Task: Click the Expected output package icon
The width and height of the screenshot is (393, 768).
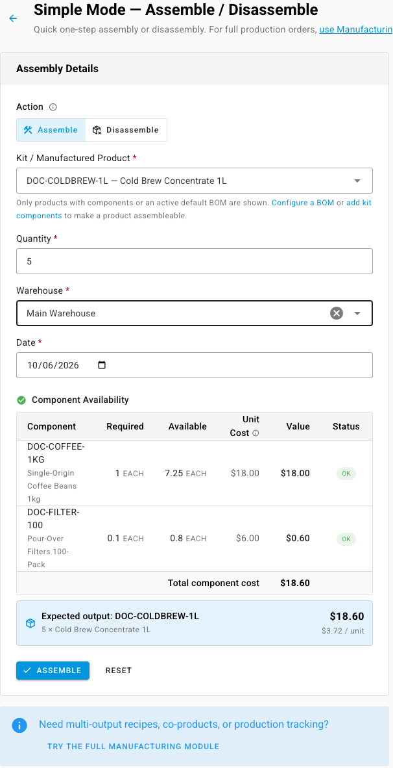Action: [30, 623]
